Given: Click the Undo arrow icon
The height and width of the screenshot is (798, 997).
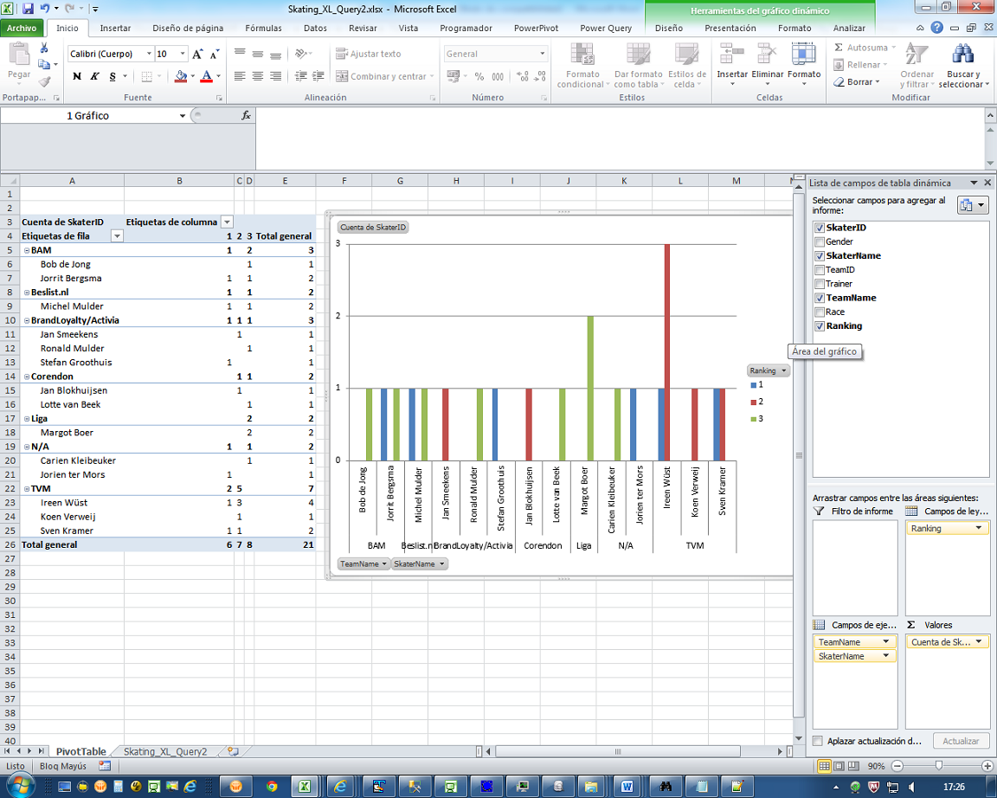Looking at the screenshot, I should click(x=44, y=9).
